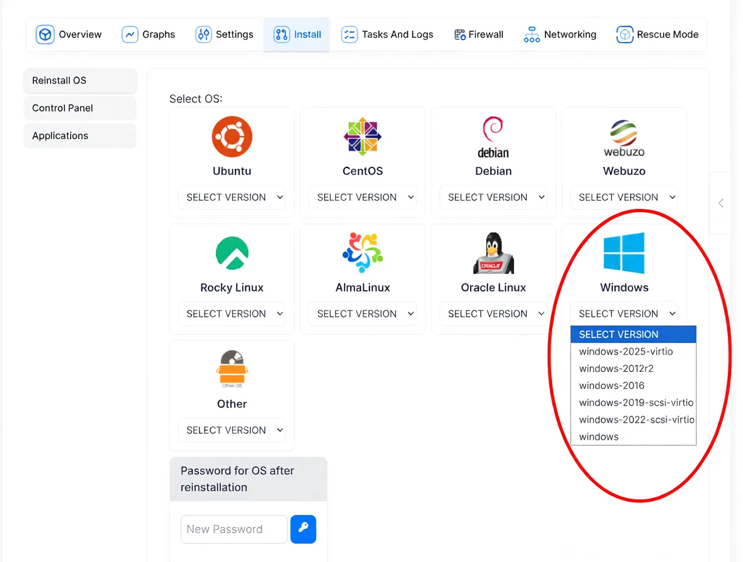
Task: Click the Oracle Linux penguin icon
Action: pos(493,252)
